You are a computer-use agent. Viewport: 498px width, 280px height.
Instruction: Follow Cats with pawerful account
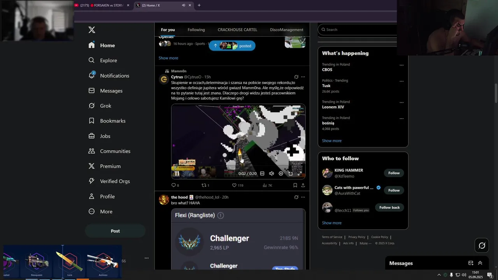pyautogui.click(x=394, y=190)
